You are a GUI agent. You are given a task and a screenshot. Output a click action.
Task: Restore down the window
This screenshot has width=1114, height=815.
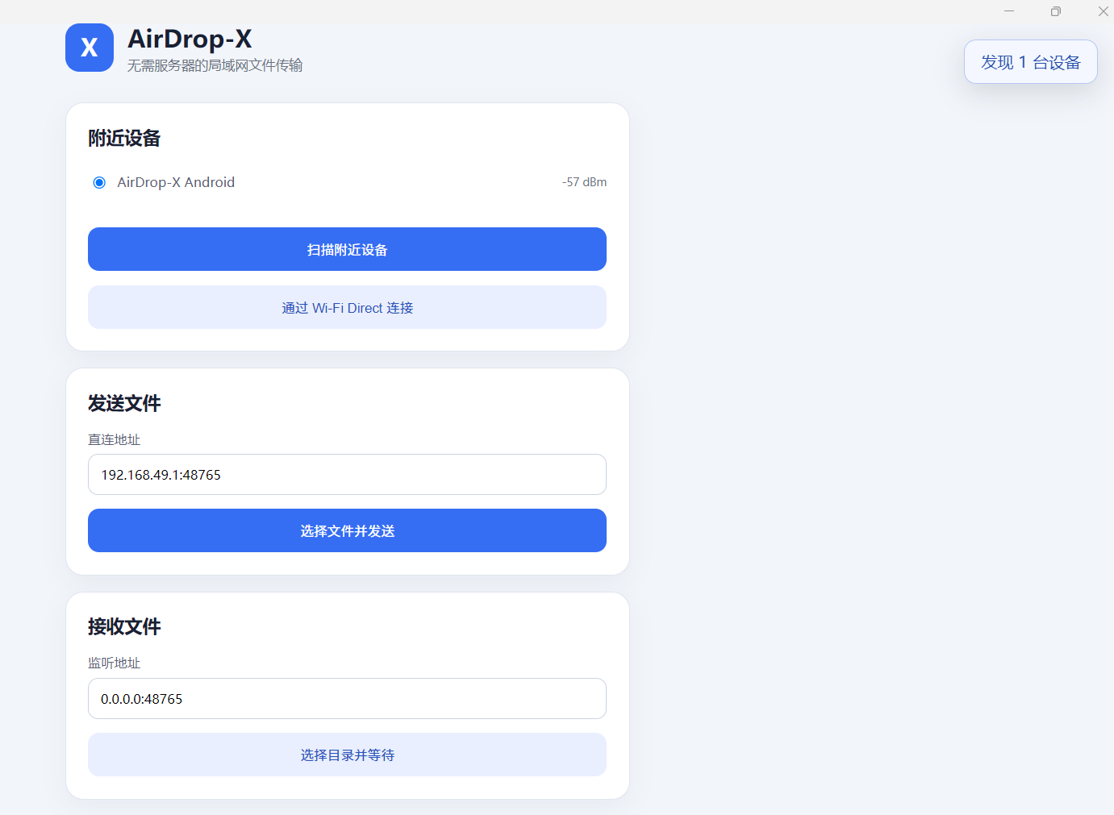1056,11
